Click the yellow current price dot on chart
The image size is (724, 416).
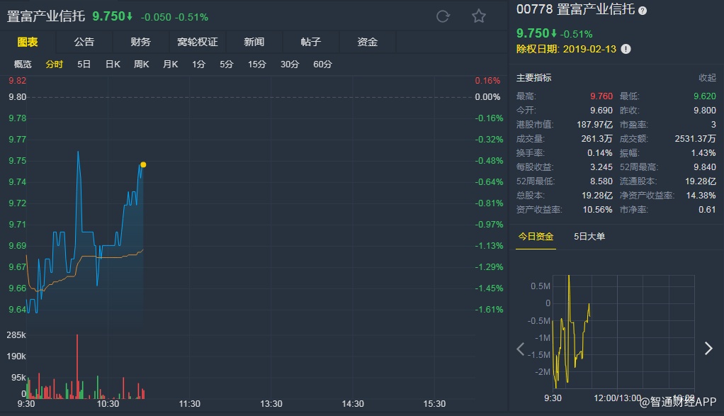143,164
